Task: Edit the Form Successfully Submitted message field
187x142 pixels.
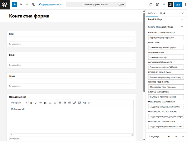Action: pos(166,38)
